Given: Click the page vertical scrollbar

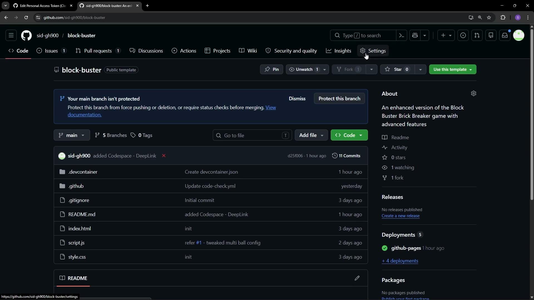Looking at the screenshot, I should click(x=532, y=114).
